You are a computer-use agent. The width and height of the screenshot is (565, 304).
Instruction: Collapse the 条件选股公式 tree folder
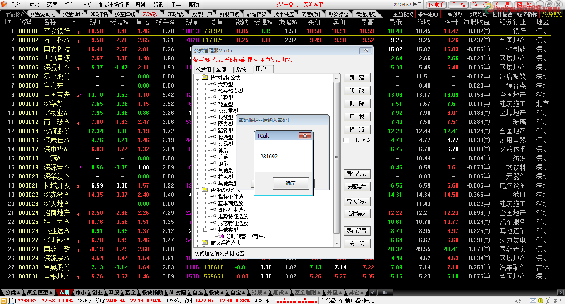click(x=198, y=190)
